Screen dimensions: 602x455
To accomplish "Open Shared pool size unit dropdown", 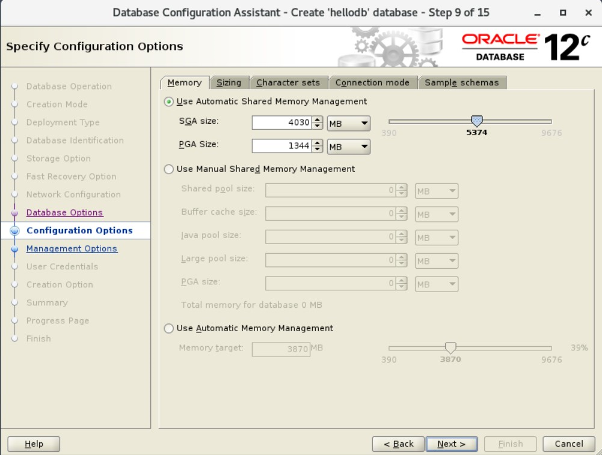I will [x=437, y=191].
